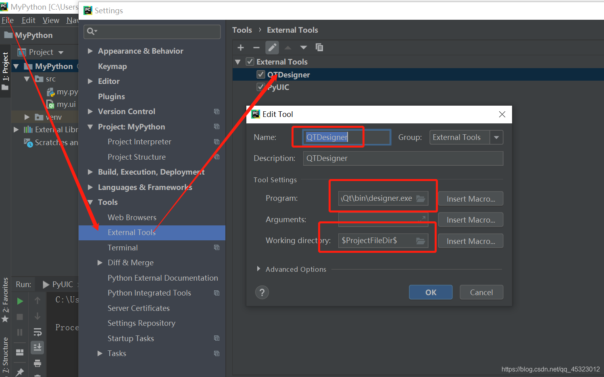
Task: Click the Pause output icon in Run panel
Action: point(20,332)
